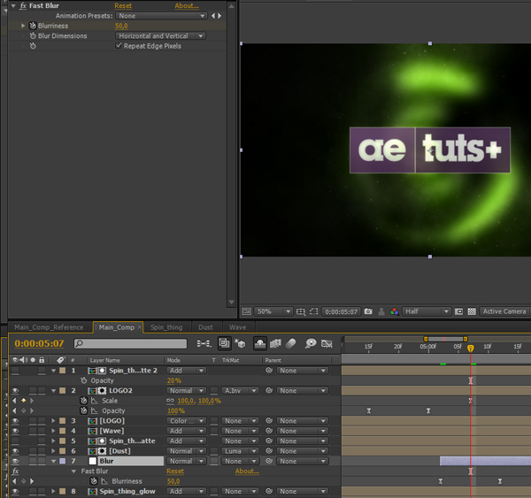This screenshot has width=531, height=498.
Task: Toggle transparency grid icon
Action: 472,311
